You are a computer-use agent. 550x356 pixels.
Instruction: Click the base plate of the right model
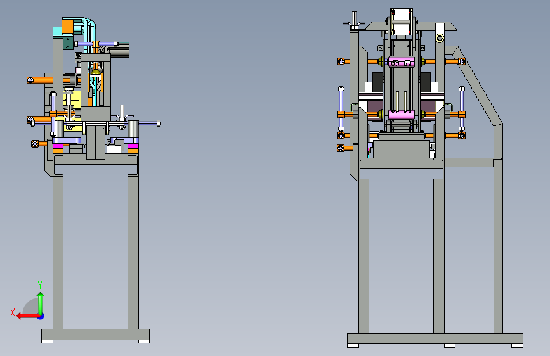click(435, 338)
